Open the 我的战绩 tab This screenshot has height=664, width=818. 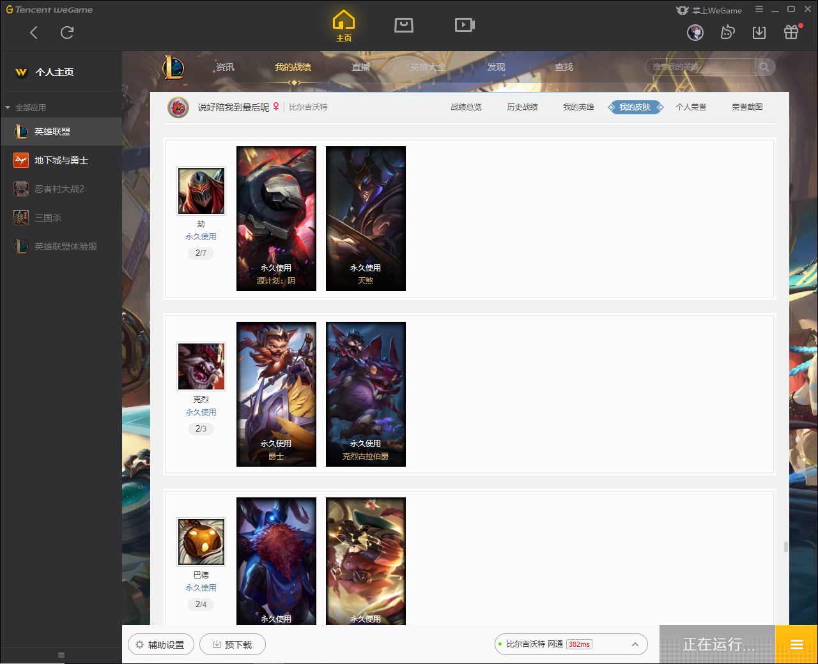click(x=293, y=67)
